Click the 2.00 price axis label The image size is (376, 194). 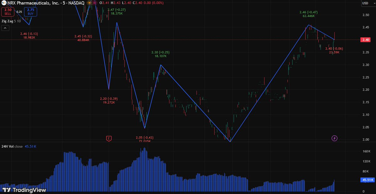366,139
